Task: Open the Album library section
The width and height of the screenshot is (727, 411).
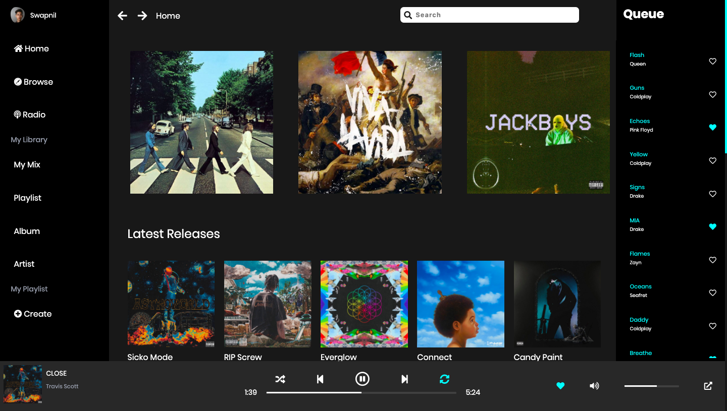Action: (x=27, y=231)
